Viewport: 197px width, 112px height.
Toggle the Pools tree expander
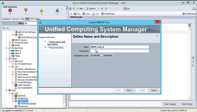tap(7, 90)
